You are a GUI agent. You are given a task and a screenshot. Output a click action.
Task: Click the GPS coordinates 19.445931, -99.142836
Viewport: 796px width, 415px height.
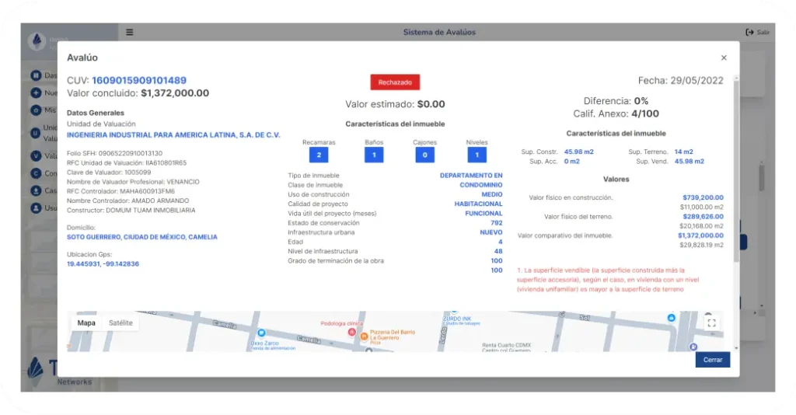point(103,264)
